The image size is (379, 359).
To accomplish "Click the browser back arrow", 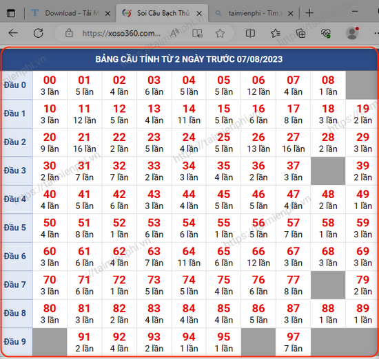I will click(13, 33).
